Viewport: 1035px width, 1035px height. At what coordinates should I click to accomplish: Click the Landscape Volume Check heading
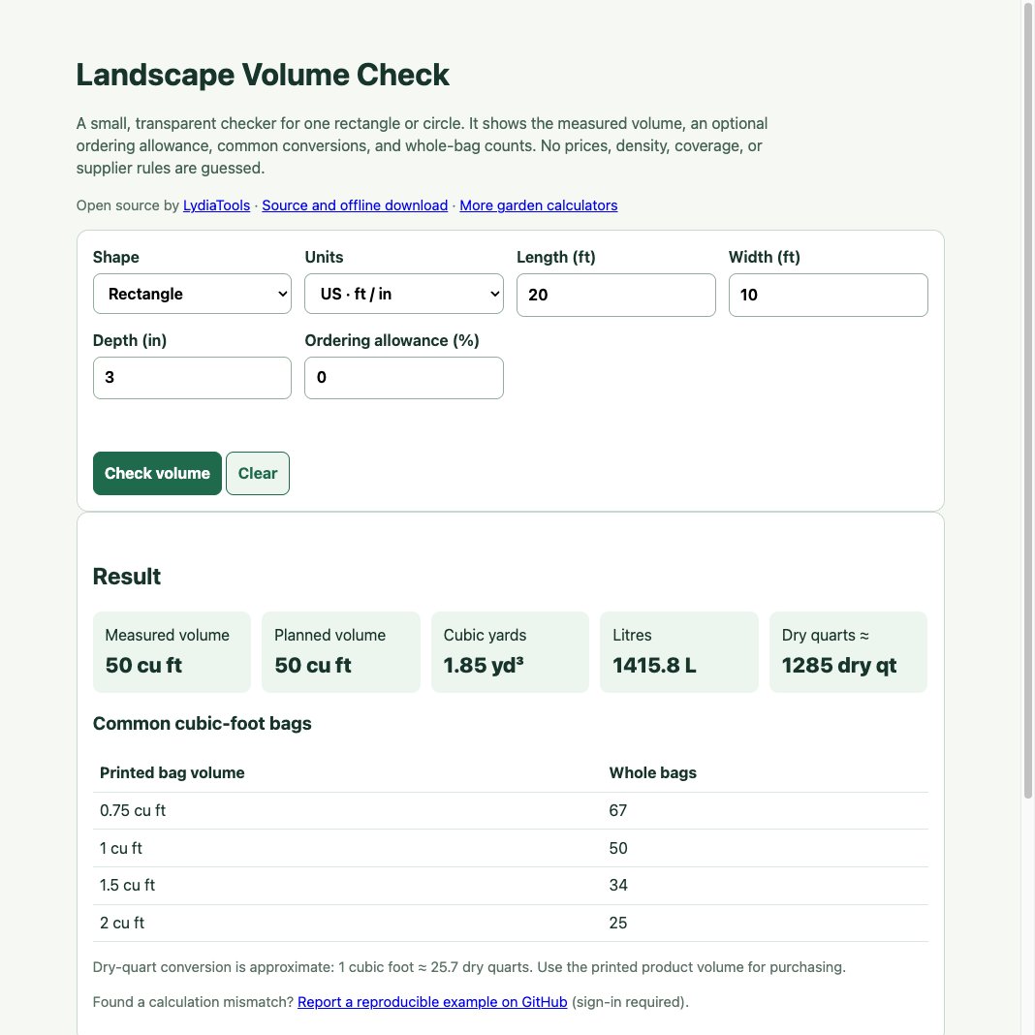tap(263, 75)
